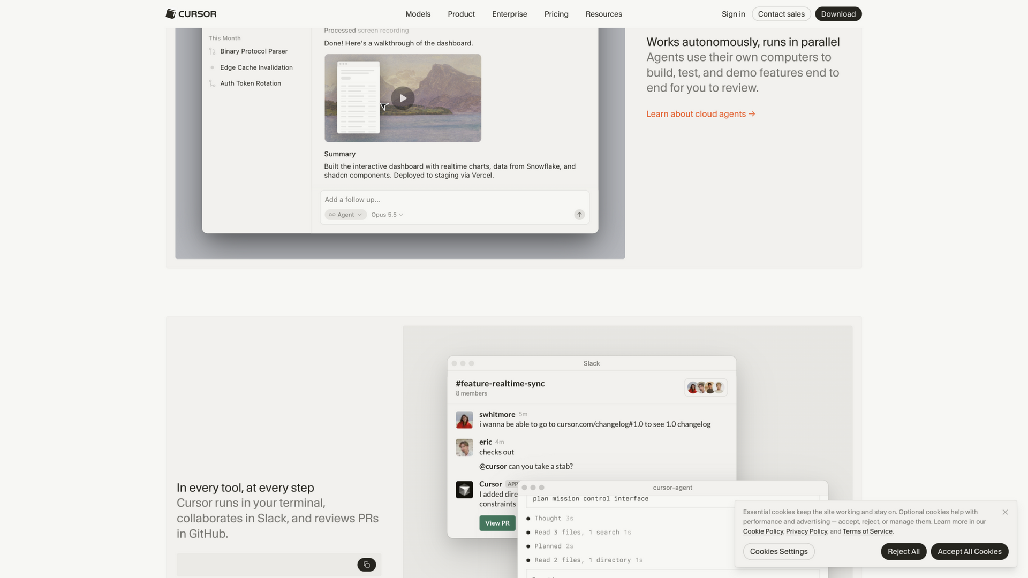1028x578 pixels.
Task: Open the Privacy Policy link
Action: pos(806,531)
